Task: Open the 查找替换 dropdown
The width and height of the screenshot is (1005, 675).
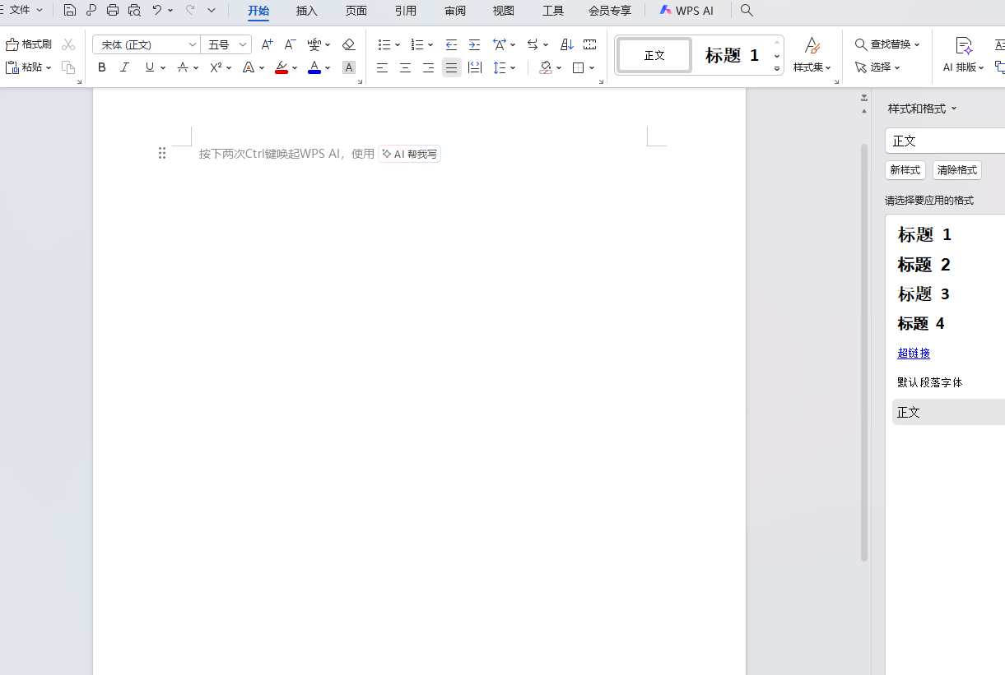Action: [887, 44]
